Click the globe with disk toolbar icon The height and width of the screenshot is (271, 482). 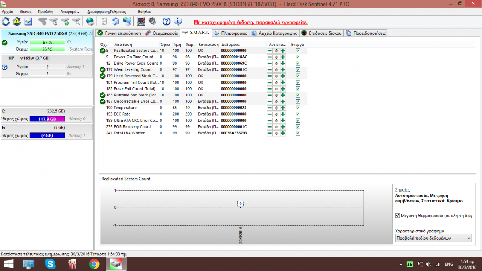coord(90,22)
